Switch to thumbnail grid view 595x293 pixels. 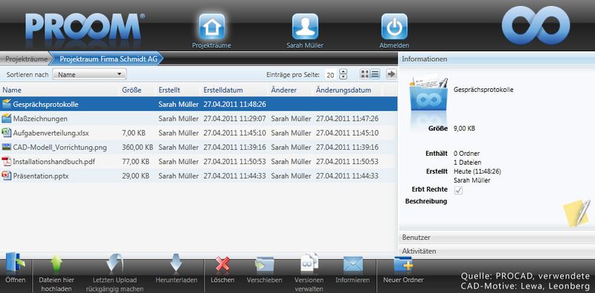pos(364,74)
